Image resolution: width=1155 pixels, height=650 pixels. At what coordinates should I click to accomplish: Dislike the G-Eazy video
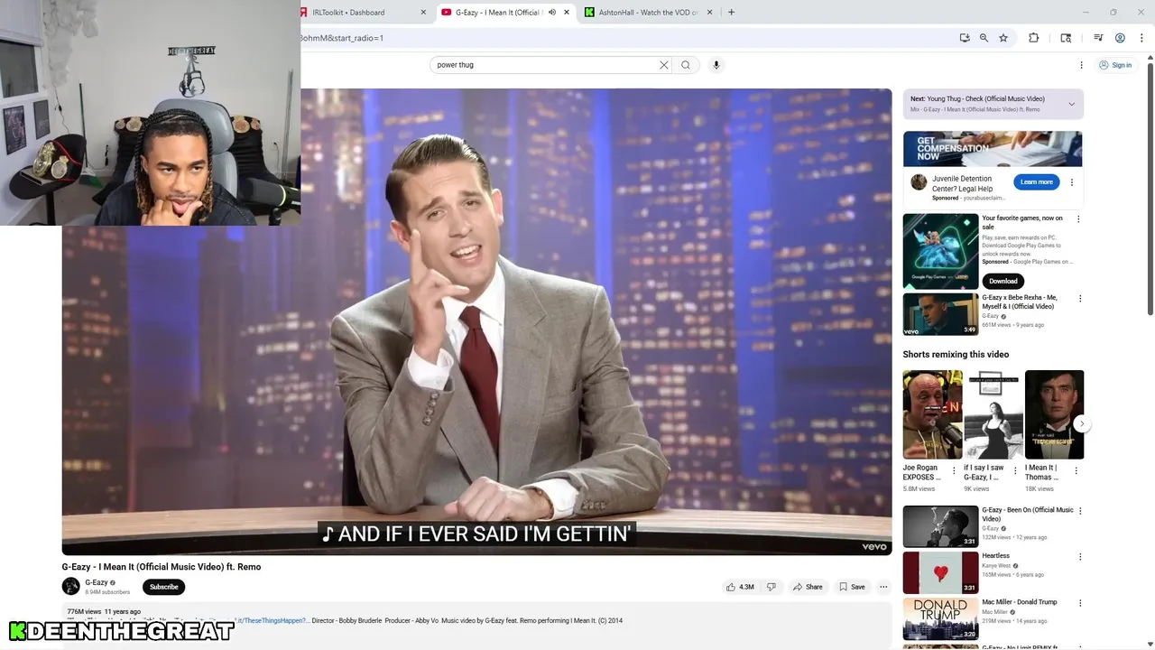click(x=772, y=587)
